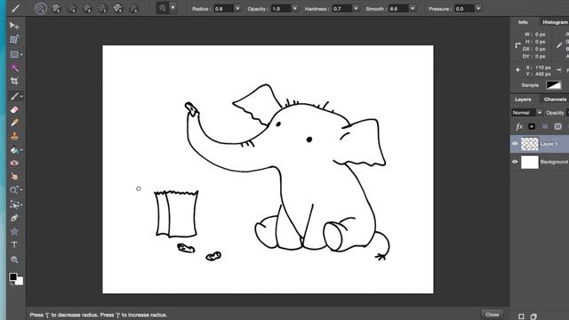Choose the highlighted first brush preset
This screenshot has width=569, height=320.
(x=41, y=8)
